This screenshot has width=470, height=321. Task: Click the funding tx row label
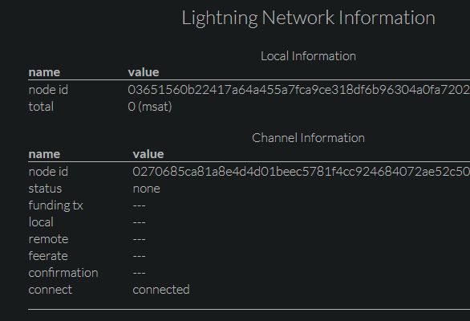click(56, 205)
